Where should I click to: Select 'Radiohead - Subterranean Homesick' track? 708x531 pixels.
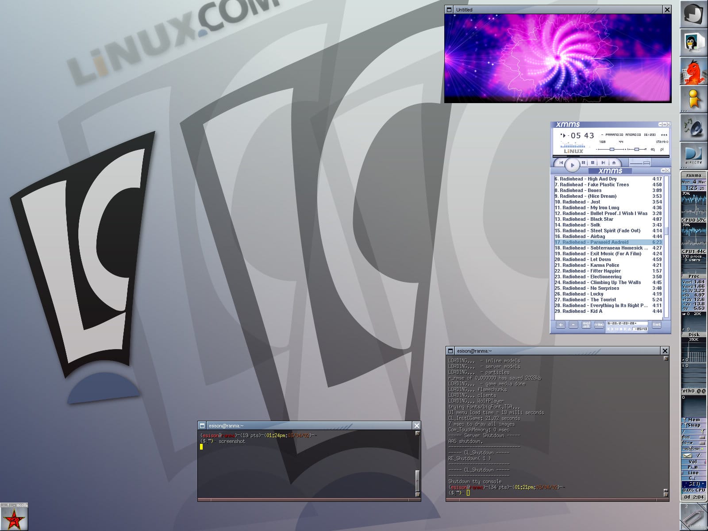tap(608, 248)
